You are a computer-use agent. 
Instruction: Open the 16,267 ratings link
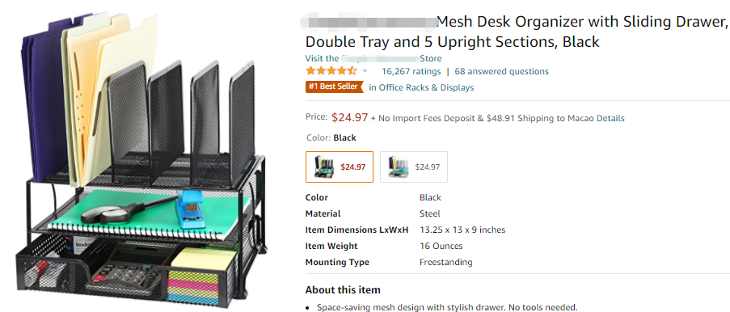pyautogui.click(x=411, y=71)
